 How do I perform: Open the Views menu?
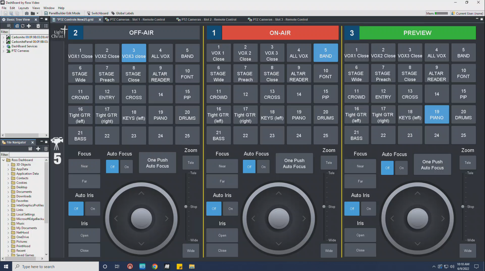pos(36,8)
